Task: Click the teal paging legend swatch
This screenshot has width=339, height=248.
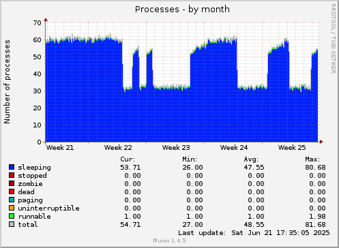Action: tap(12, 200)
